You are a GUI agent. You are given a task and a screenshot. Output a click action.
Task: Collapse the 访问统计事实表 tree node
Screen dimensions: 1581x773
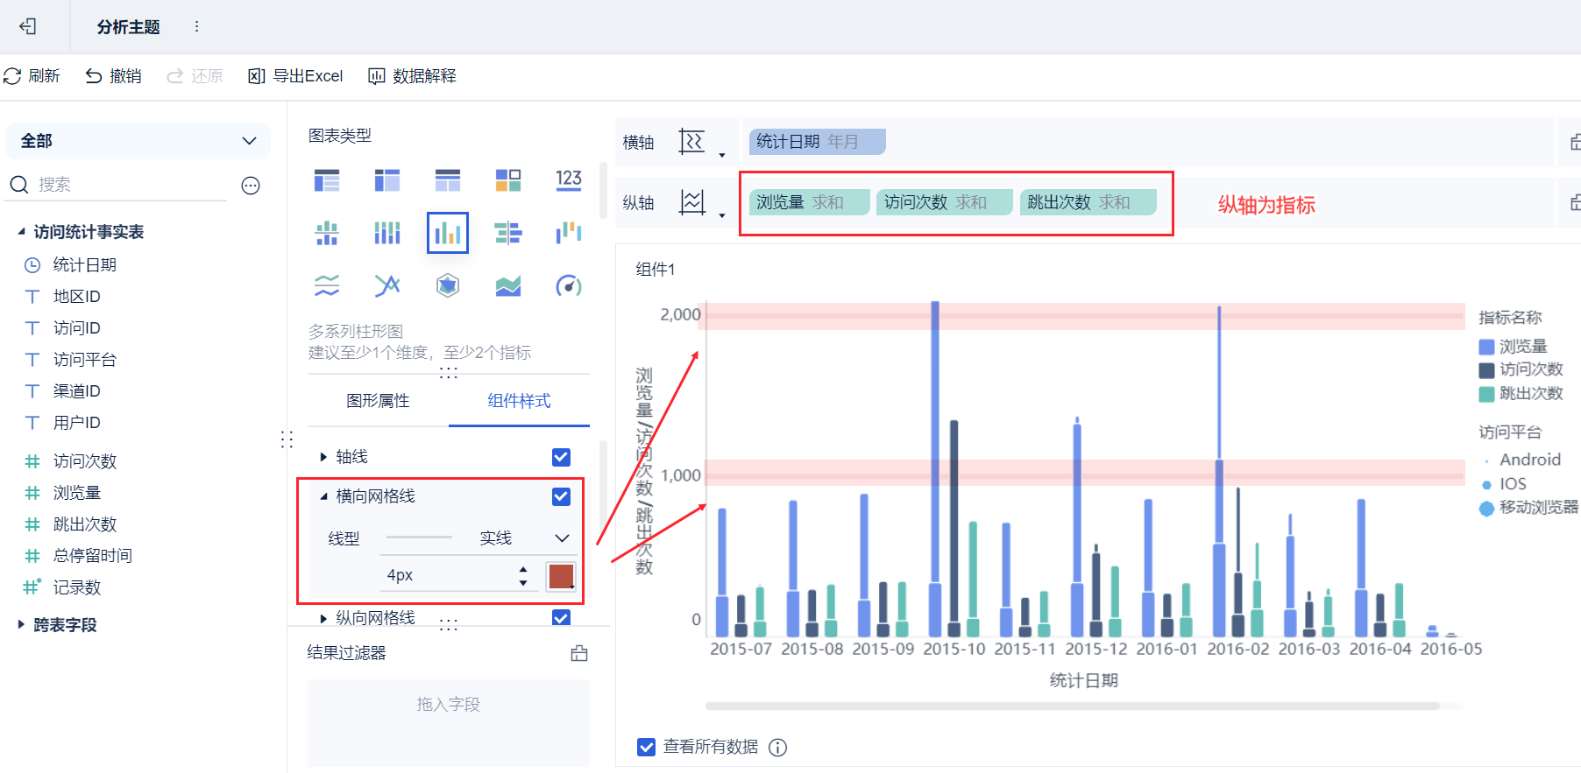tap(21, 232)
